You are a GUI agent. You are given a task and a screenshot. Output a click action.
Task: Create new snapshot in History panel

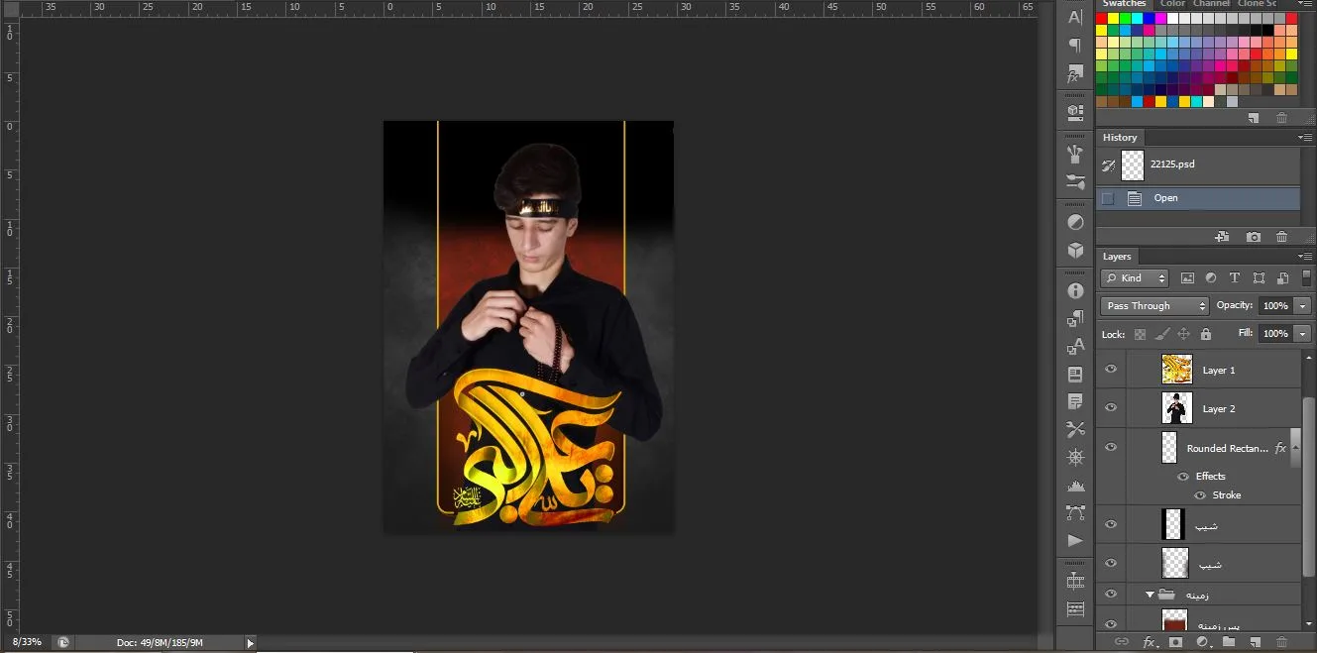(1254, 237)
